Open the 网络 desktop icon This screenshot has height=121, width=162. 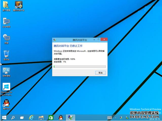click(6, 39)
